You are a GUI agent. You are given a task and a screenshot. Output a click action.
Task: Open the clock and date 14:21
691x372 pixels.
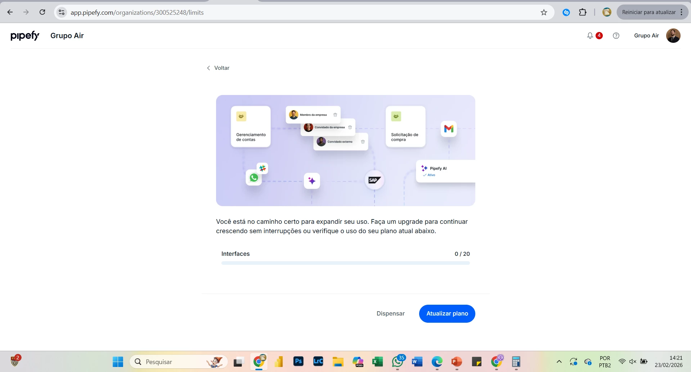(x=669, y=362)
